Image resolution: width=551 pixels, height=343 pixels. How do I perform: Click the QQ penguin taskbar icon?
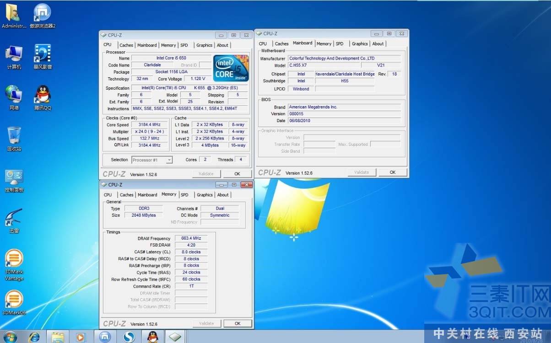pos(152,337)
